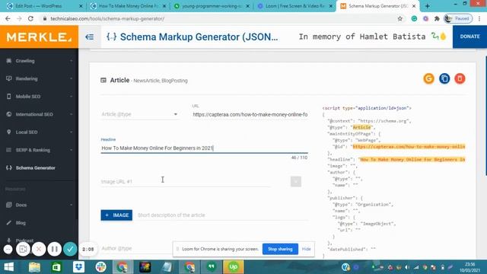Copy the generated schema with the blue icon
Viewport: 487px width, 274px height.
click(444, 78)
